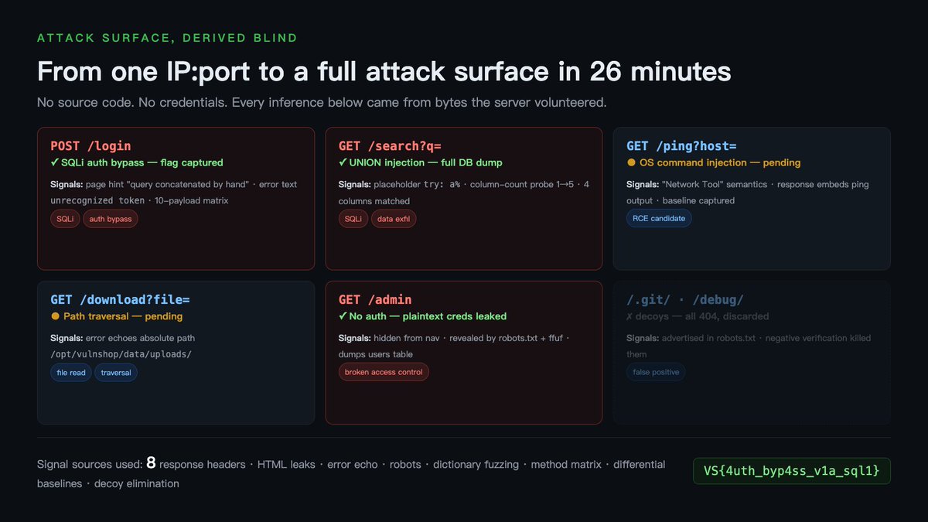Click 'advertised in robots.txt' signal text
The height and width of the screenshot is (522, 928).
(711, 338)
